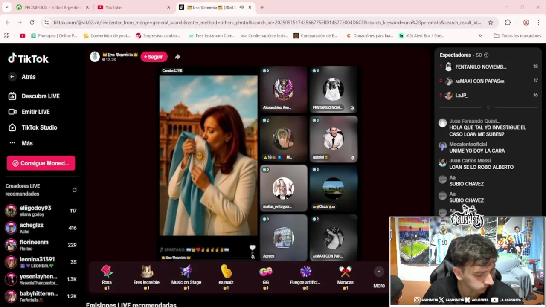546x307 pixels.
Task: Open achegizz recommended live
Action: point(41,228)
